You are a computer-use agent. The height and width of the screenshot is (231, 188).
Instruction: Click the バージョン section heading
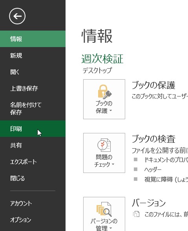[x=149, y=203]
